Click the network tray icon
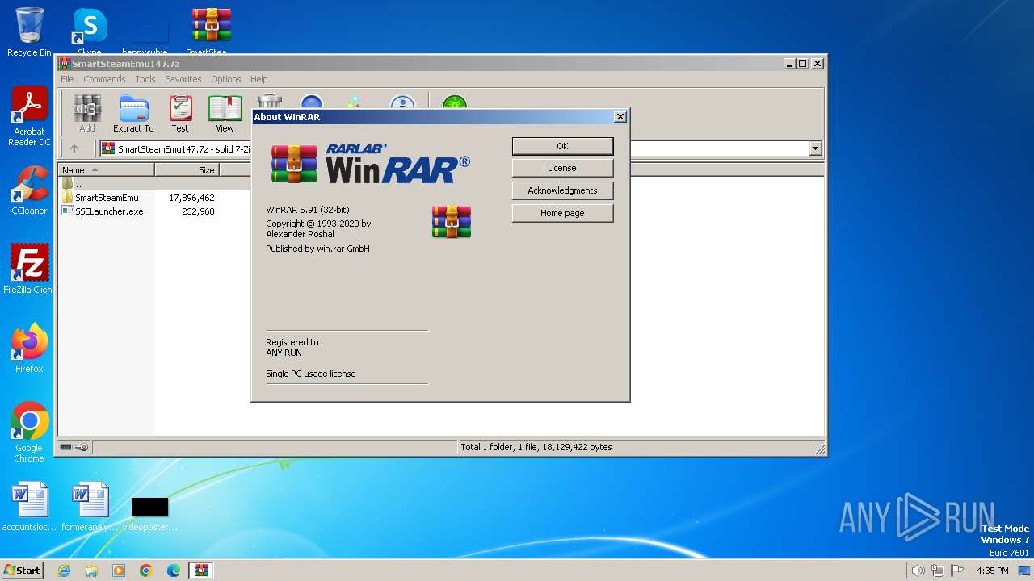1034x581 pixels. click(x=938, y=571)
